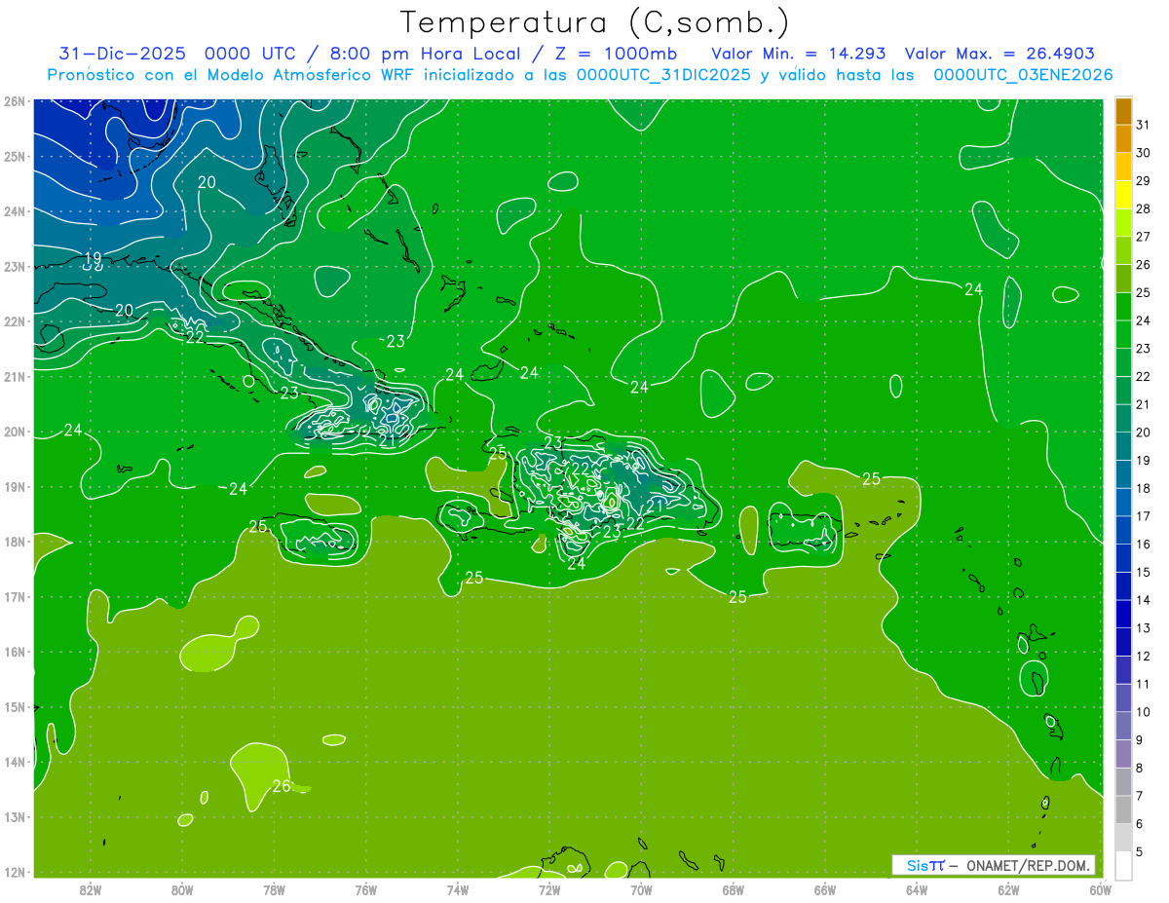Click the title "Temperatura (C,somb.)"
Screen dimensions: 1169x903
click(594, 21)
